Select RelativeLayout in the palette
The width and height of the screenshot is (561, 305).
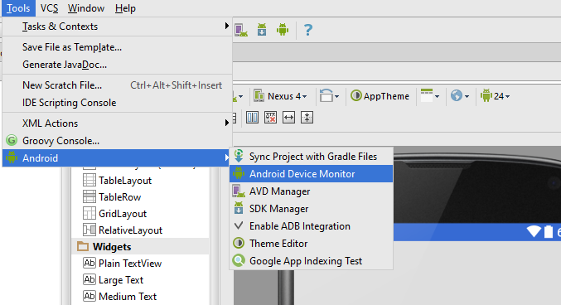pos(131,230)
